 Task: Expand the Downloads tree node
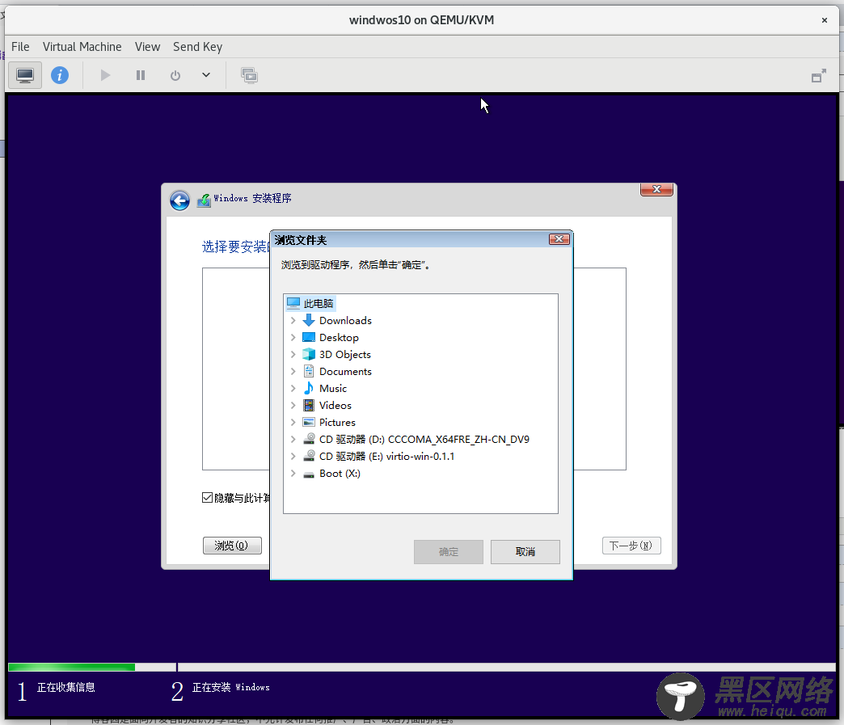pyautogui.click(x=293, y=320)
